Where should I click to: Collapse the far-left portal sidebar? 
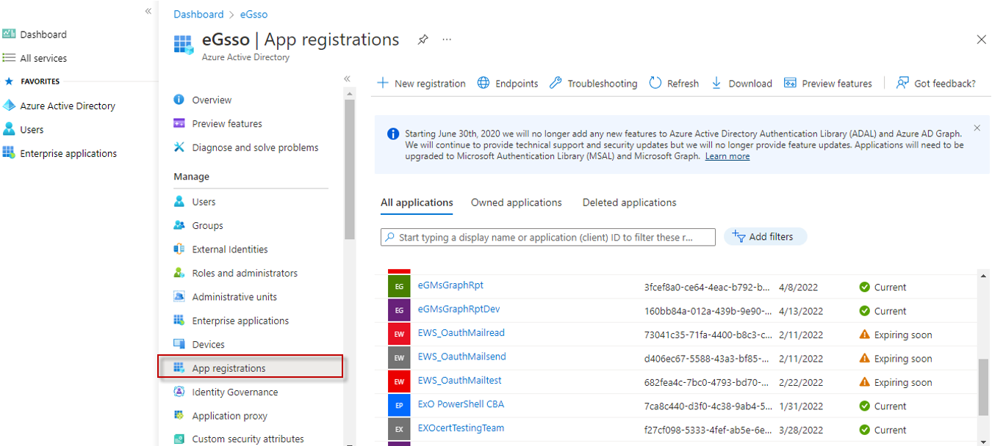point(148,11)
